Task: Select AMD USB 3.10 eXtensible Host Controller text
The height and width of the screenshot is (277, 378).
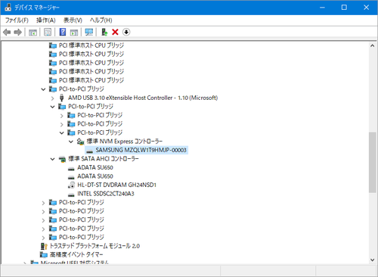Action: [x=143, y=98]
